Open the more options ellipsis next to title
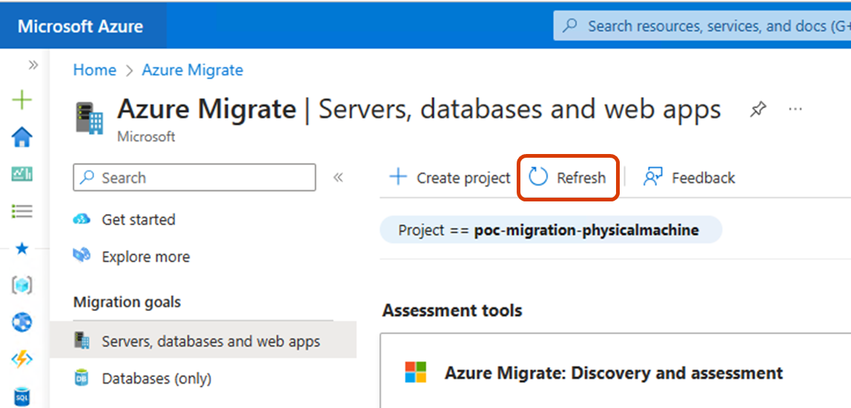This screenshot has height=408, width=851. point(795,110)
